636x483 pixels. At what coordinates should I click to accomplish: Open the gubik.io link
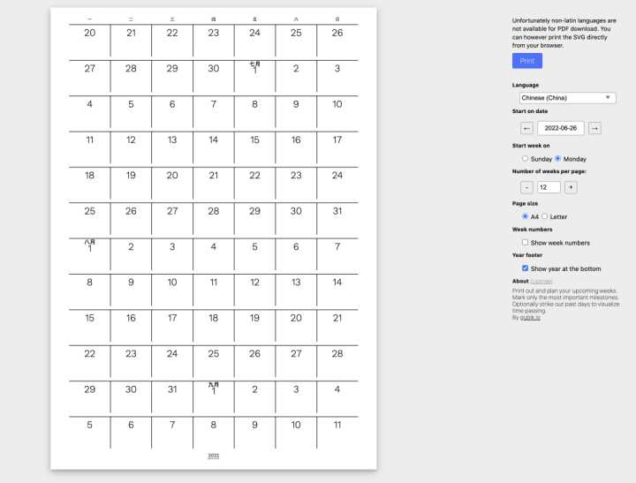pos(529,317)
